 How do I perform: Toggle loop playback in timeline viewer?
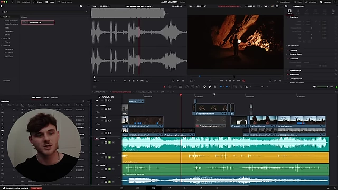(x=244, y=81)
